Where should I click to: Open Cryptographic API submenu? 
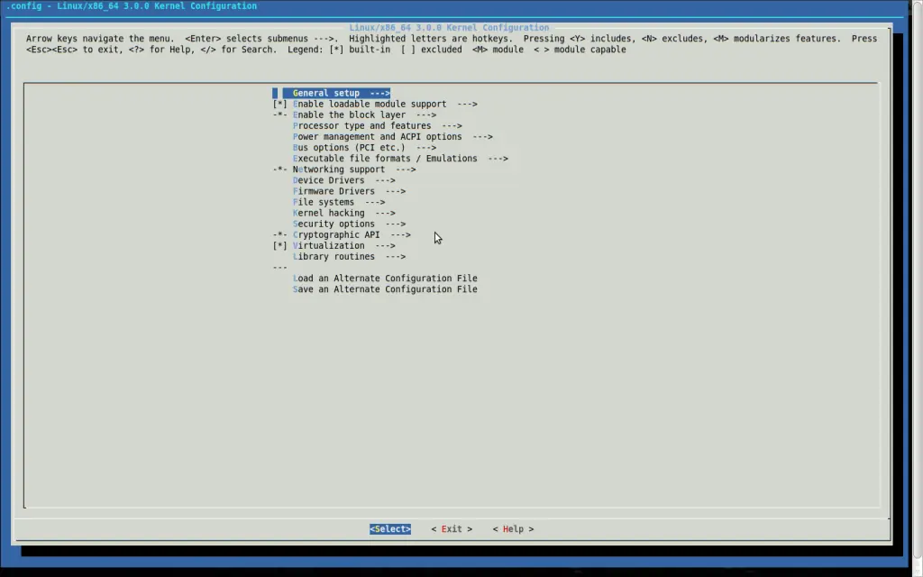[352, 235]
